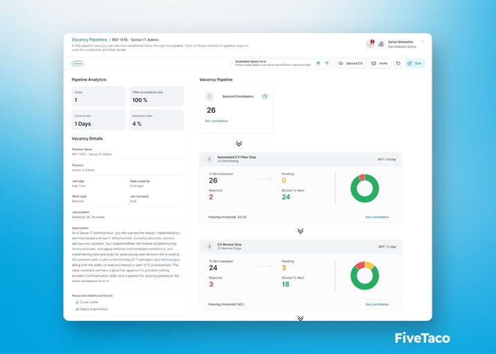This screenshot has height=354, width=496.
Task: Click Pending count 0 in CV Filter Step
Action: click(284, 180)
